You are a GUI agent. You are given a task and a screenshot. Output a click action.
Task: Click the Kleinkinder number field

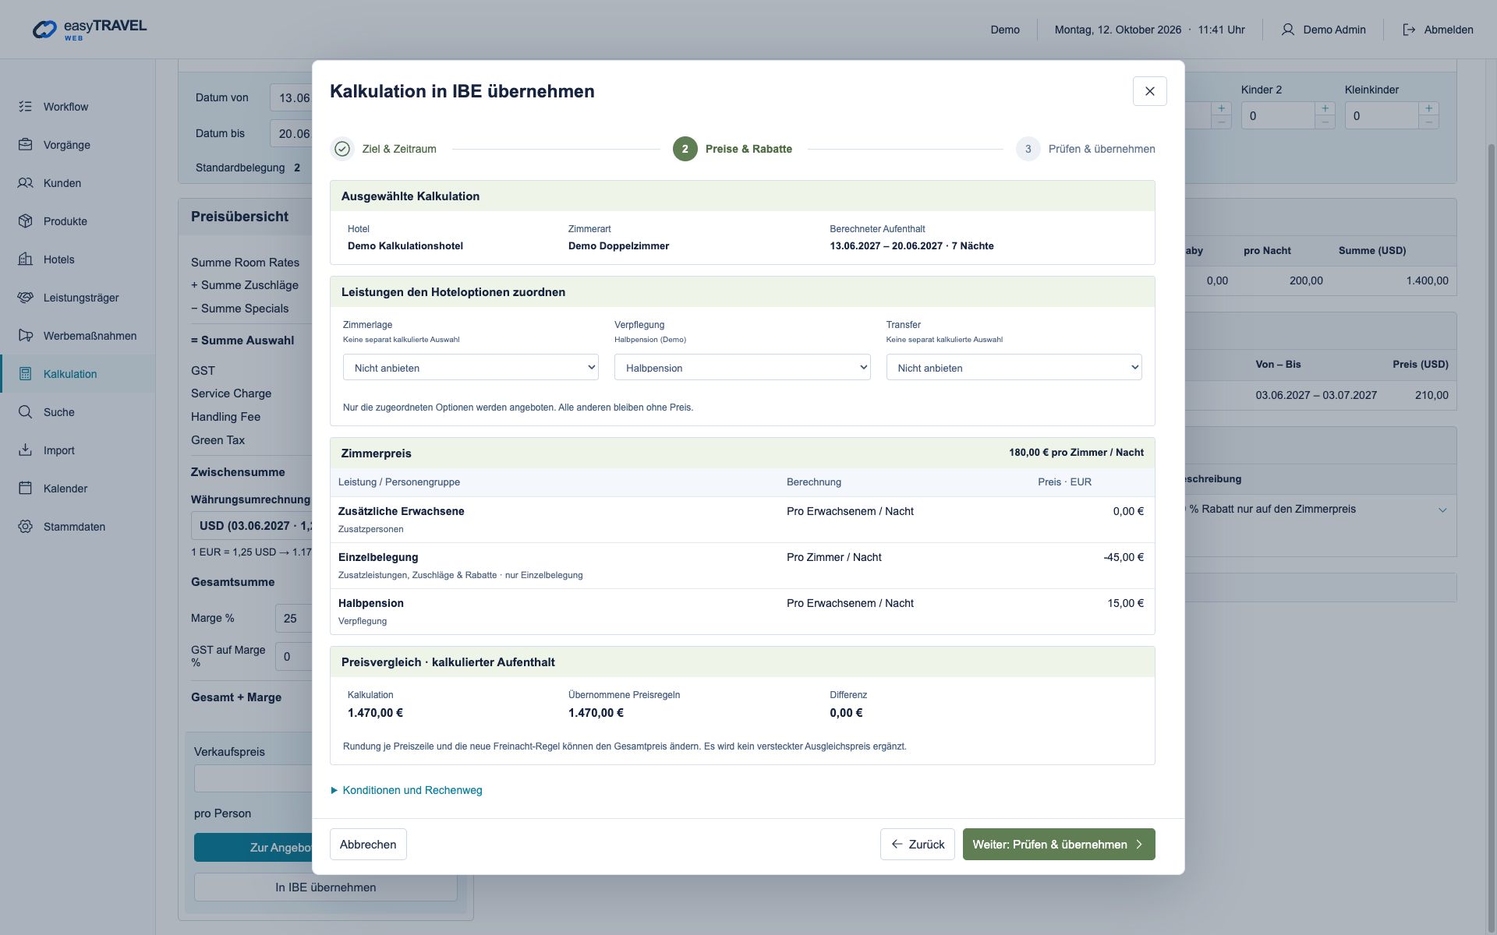[1381, 115]
